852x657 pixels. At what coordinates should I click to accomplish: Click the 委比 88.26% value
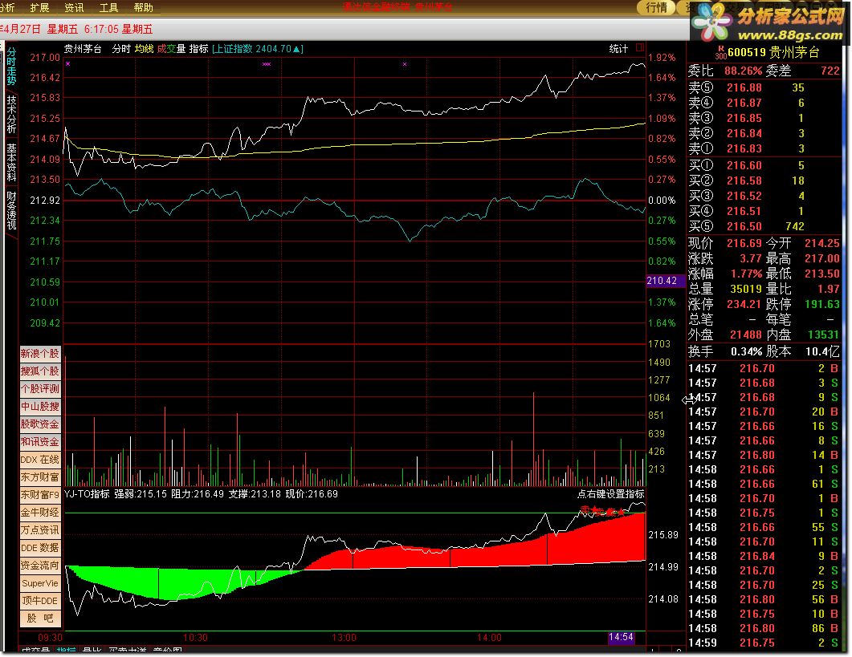coord(743,71)
